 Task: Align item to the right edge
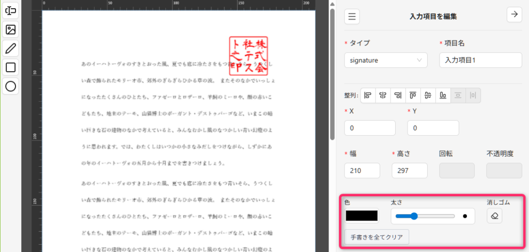click(398, 95)
